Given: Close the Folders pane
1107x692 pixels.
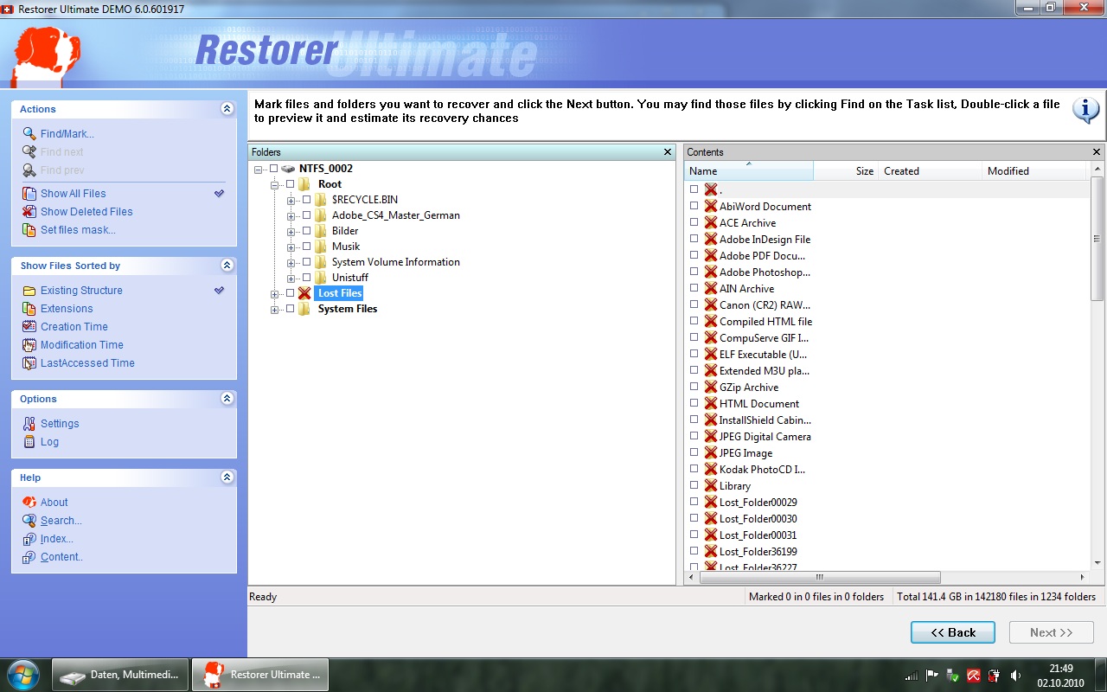Looking at the screenshot, I should pos(668,151).
